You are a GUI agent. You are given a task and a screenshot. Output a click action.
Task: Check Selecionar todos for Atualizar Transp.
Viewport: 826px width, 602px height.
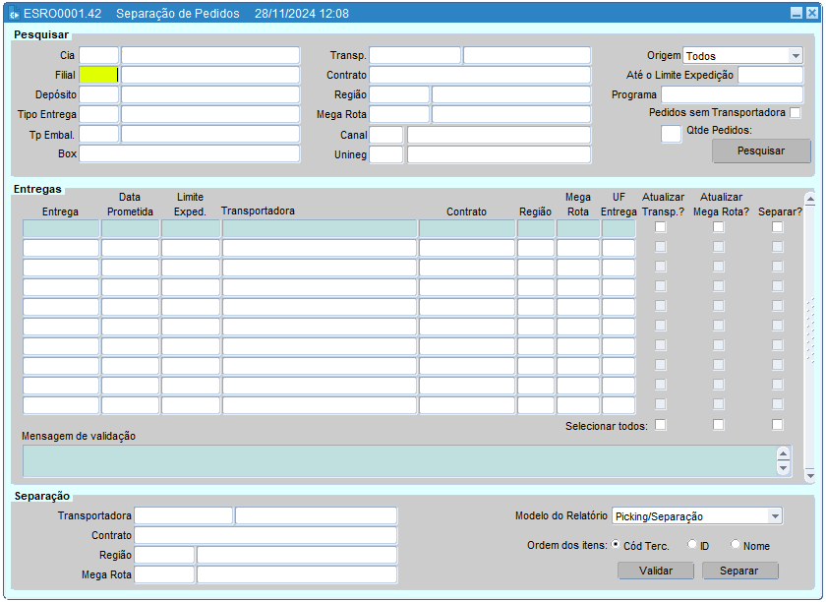tap(661, 425)
